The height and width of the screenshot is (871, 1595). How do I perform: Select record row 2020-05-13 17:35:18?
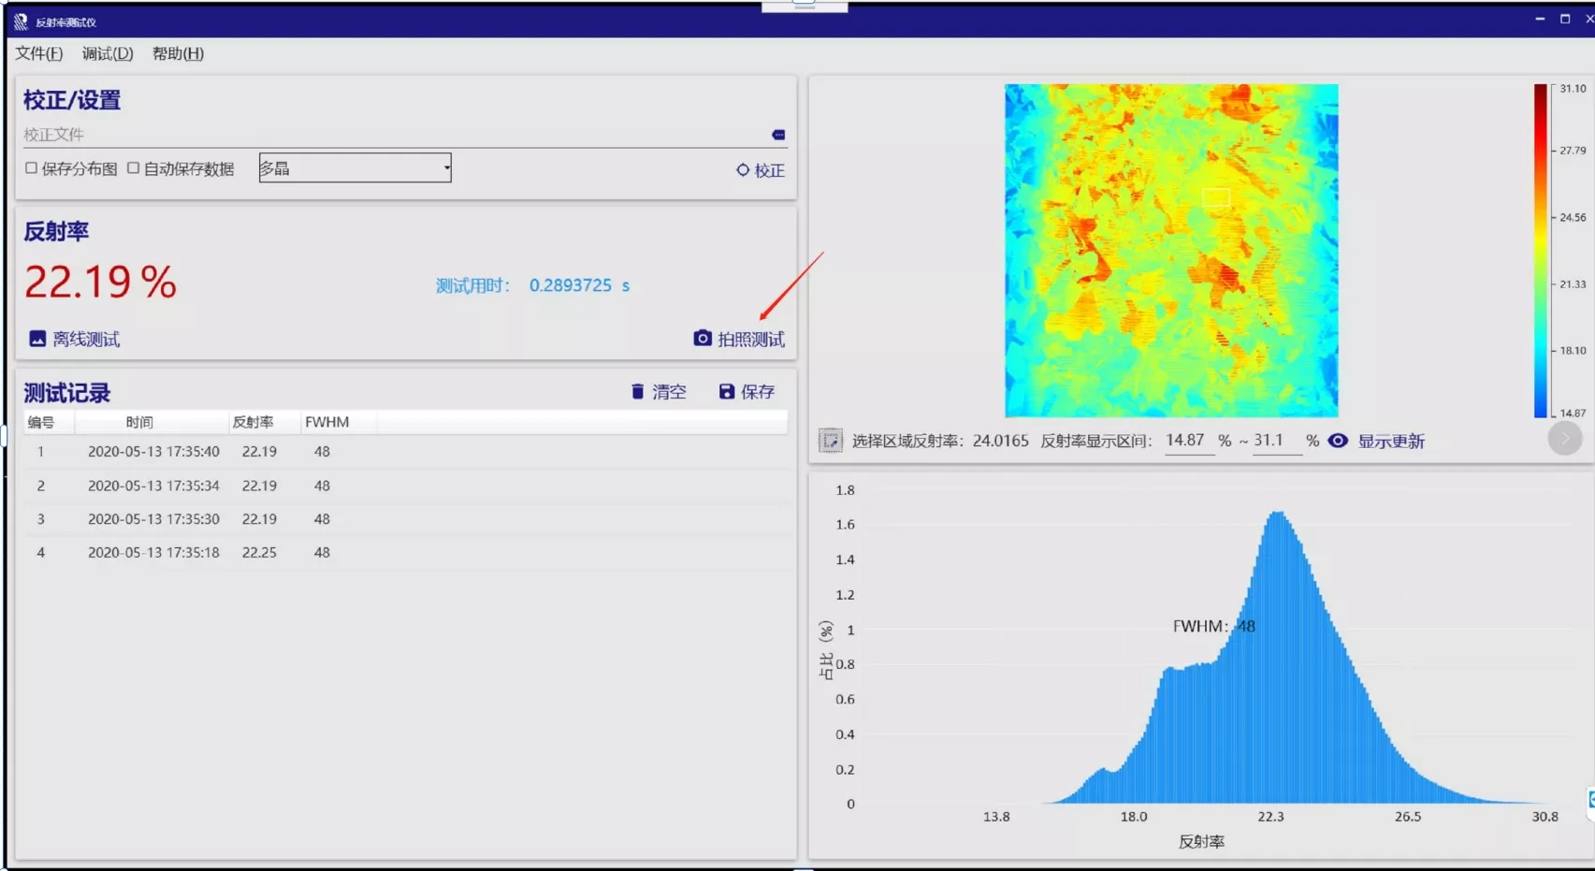[405, 553]
